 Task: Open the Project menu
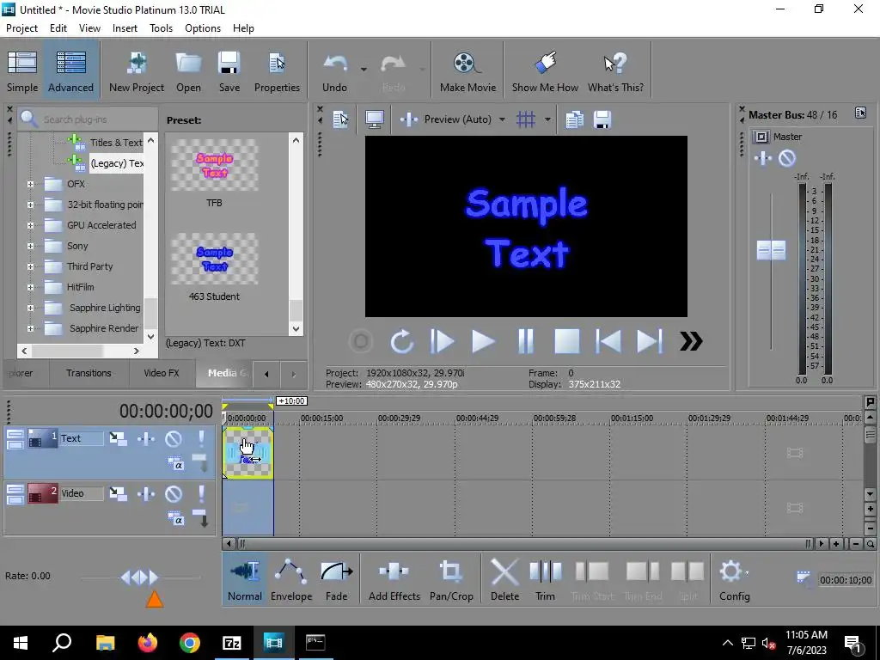click(x=21, y=28)
